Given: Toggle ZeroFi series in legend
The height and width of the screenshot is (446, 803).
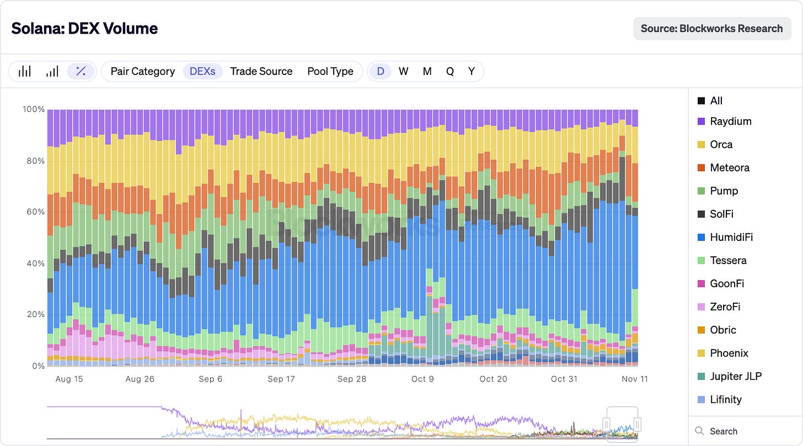Looking at the screenshot, I should [x=720, y=307].
